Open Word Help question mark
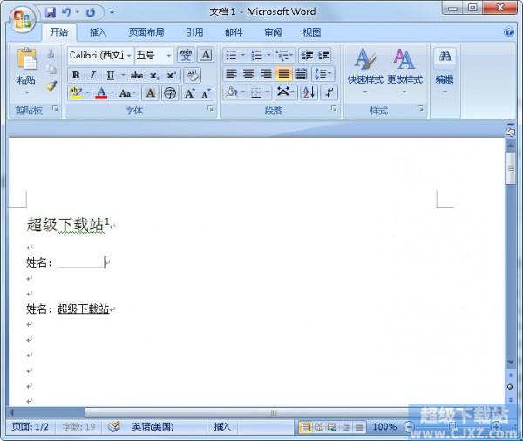523x441 pixels. [509, 32]
